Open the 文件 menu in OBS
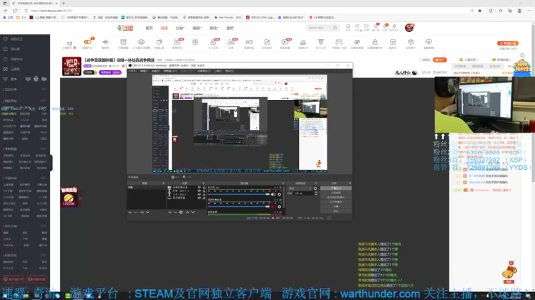This screenshot has width=535, height=300. pyautogui.click(x=132, y=71)
